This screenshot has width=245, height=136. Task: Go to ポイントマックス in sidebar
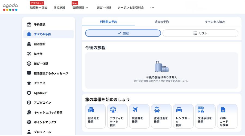coord(48,122)
